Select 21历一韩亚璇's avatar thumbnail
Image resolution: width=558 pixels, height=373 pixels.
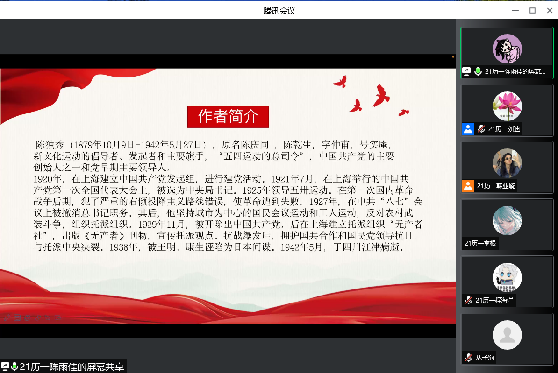(507, 163)
